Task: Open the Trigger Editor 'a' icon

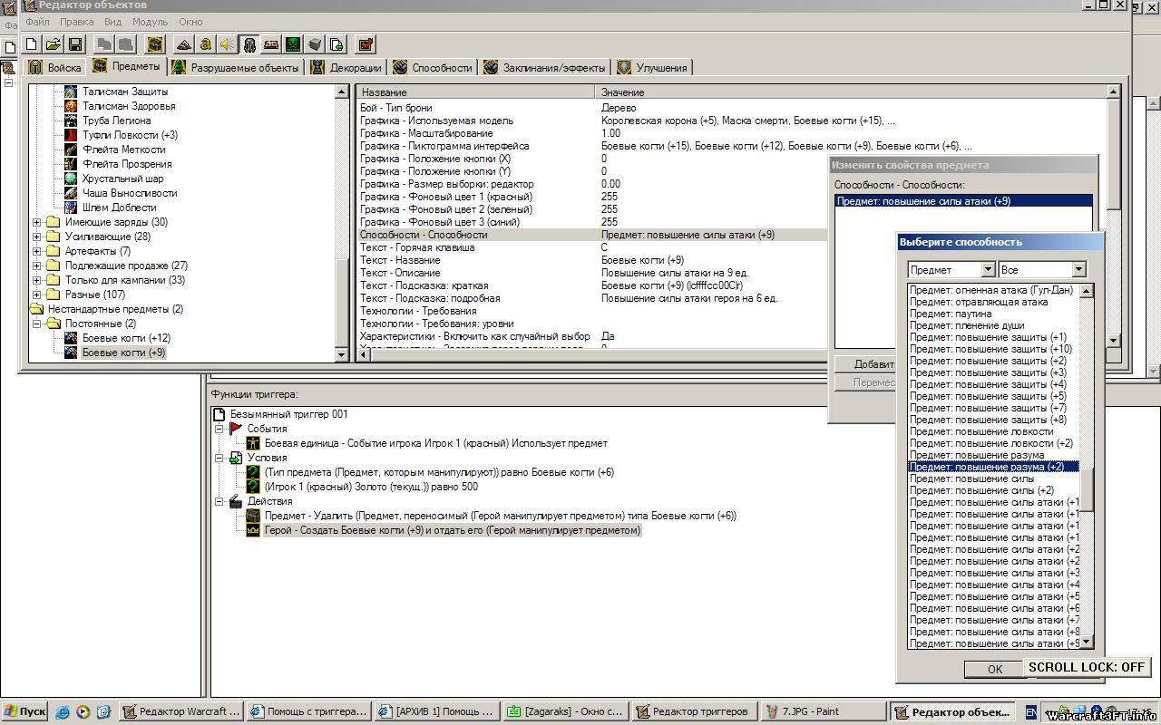Action: tap(206, 44)
